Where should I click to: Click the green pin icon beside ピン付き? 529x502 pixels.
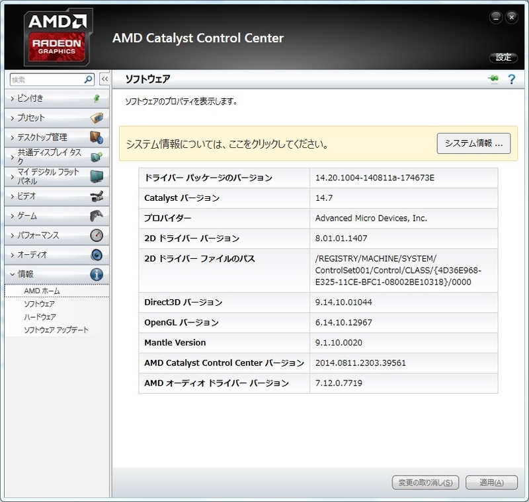97,98
